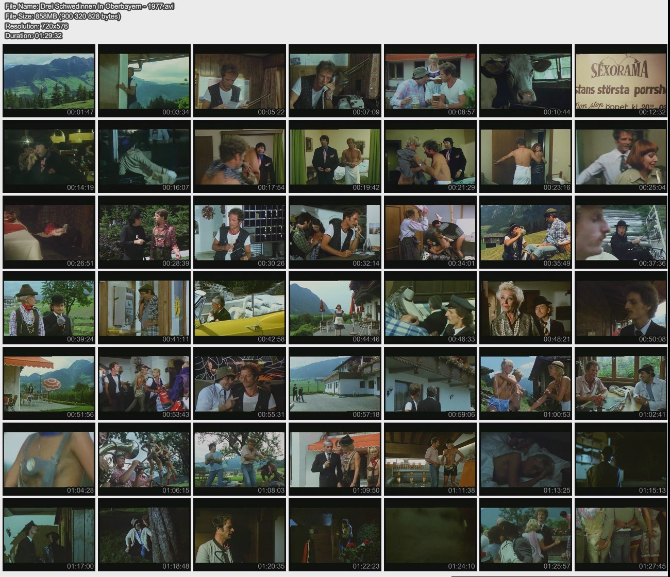670x577 pixels.
Task: Open the dark frame timestamped 01:24:10
Action: [430, 535]
